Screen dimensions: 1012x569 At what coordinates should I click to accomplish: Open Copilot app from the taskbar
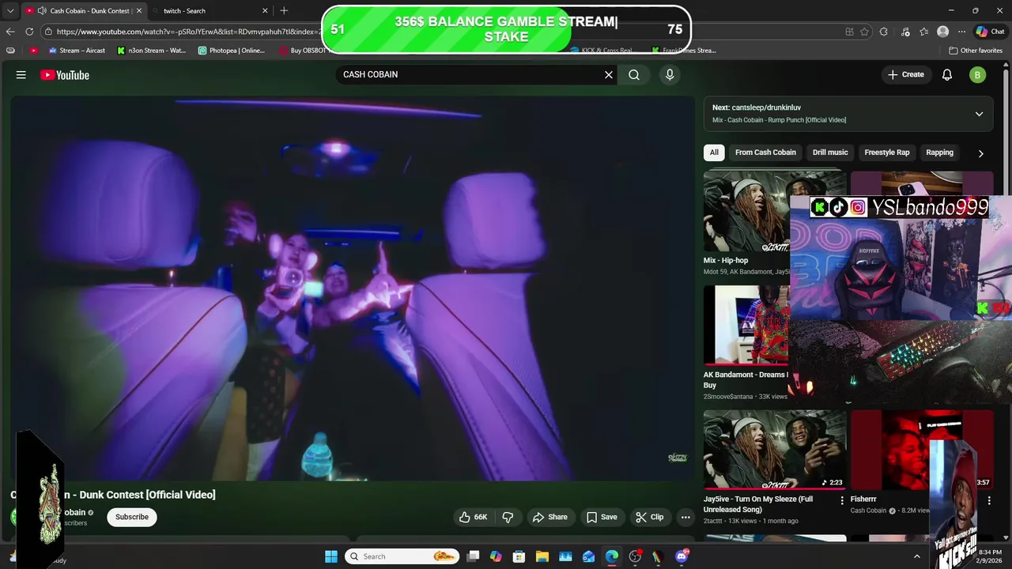(496, 556)
